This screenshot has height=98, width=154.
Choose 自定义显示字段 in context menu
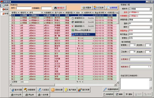point(83,34)
